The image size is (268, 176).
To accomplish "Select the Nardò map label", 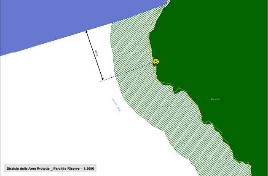I will click(x=215, y=99).
